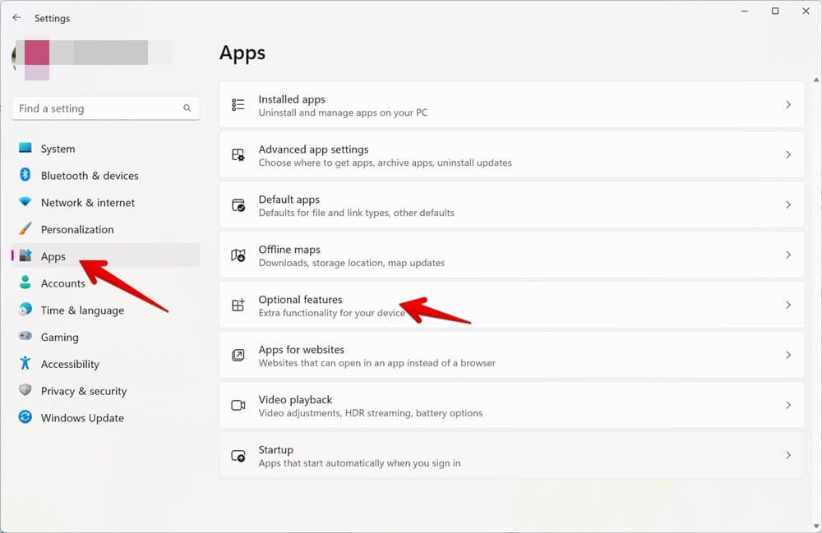Open Time & language settings
The height and width of the screenshot is (533, 822).
click(x=105, y=310)
